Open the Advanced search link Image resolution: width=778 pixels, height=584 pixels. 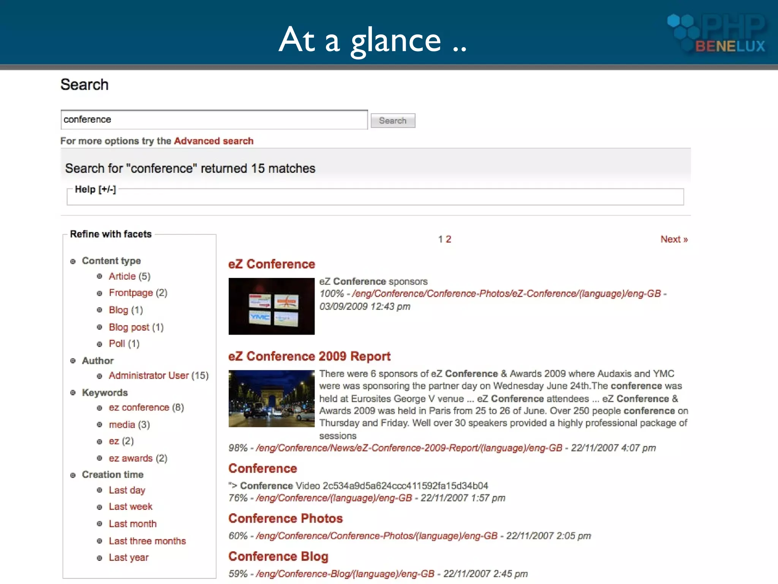(213, 141)
